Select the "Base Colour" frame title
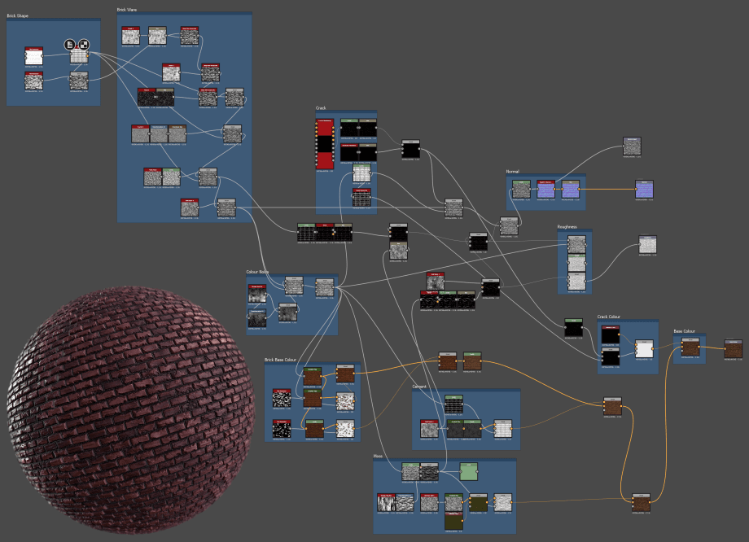This screenshot has width=749, height=542. point(684,331)
